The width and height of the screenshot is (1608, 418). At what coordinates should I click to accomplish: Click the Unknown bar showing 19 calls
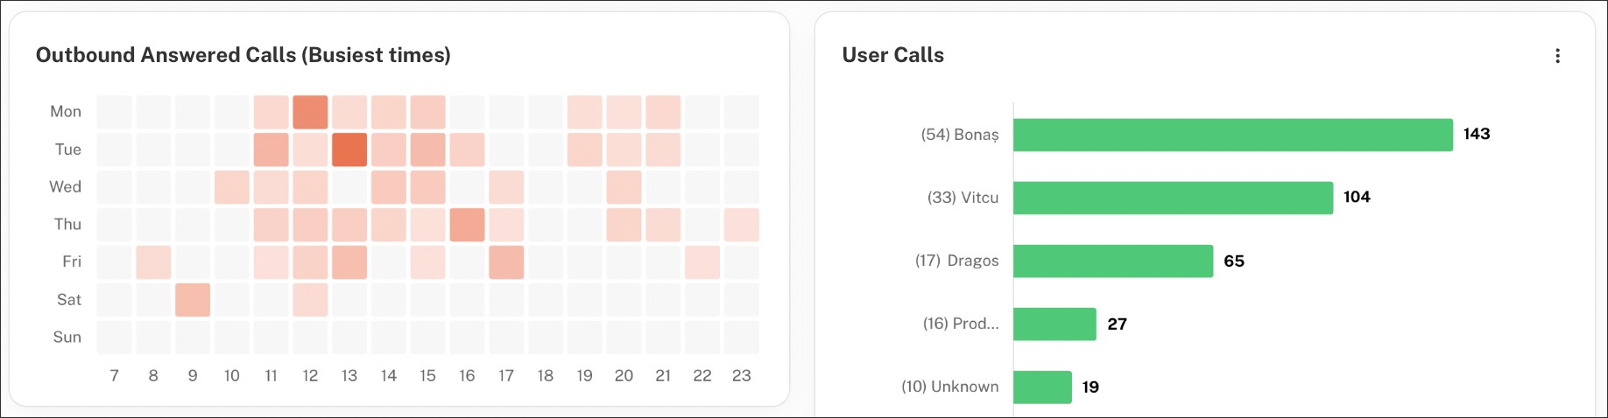point(1042,387)
